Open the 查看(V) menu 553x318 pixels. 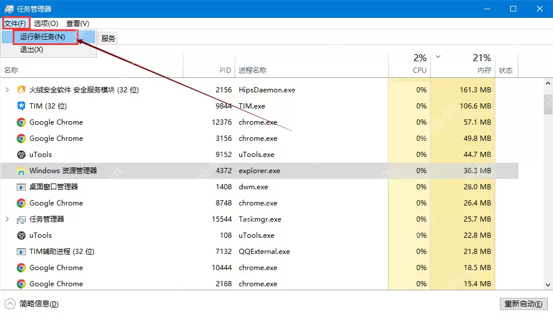click(78, 23)
